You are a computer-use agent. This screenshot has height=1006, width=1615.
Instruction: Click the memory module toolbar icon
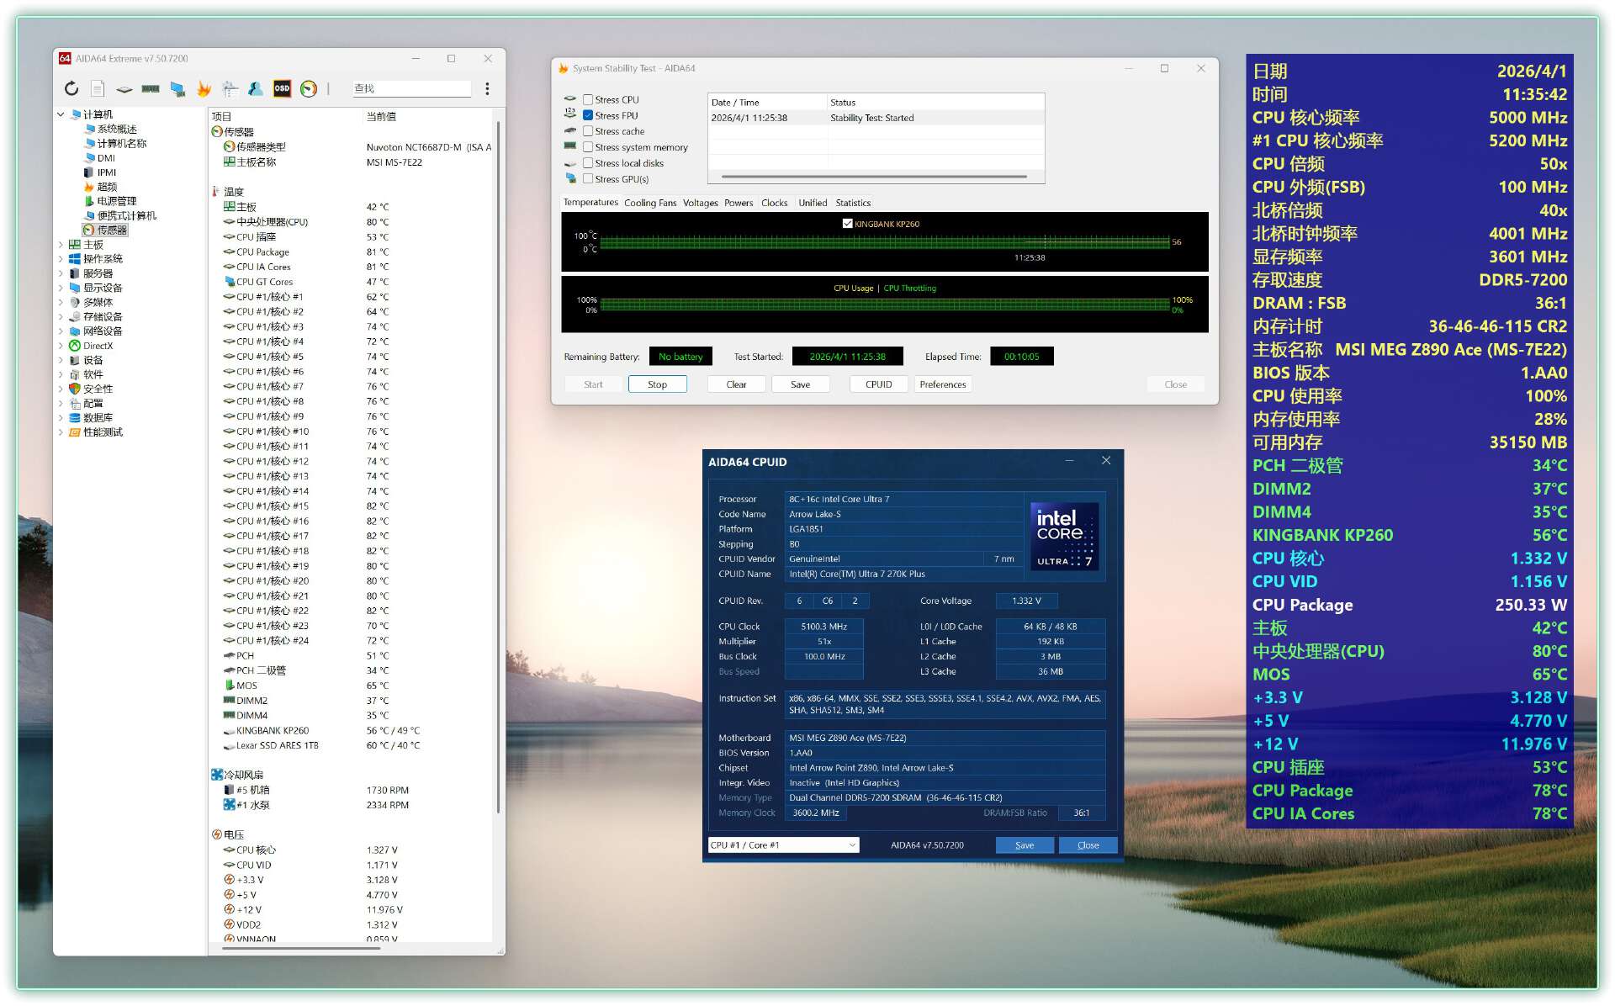click(151, 88)
